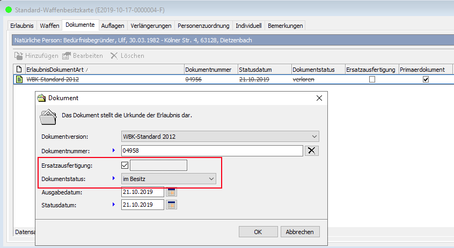Uncheck the Ersatzausfertigung checkbox in dialog
454x248 pixels.
tap(126, 165)
